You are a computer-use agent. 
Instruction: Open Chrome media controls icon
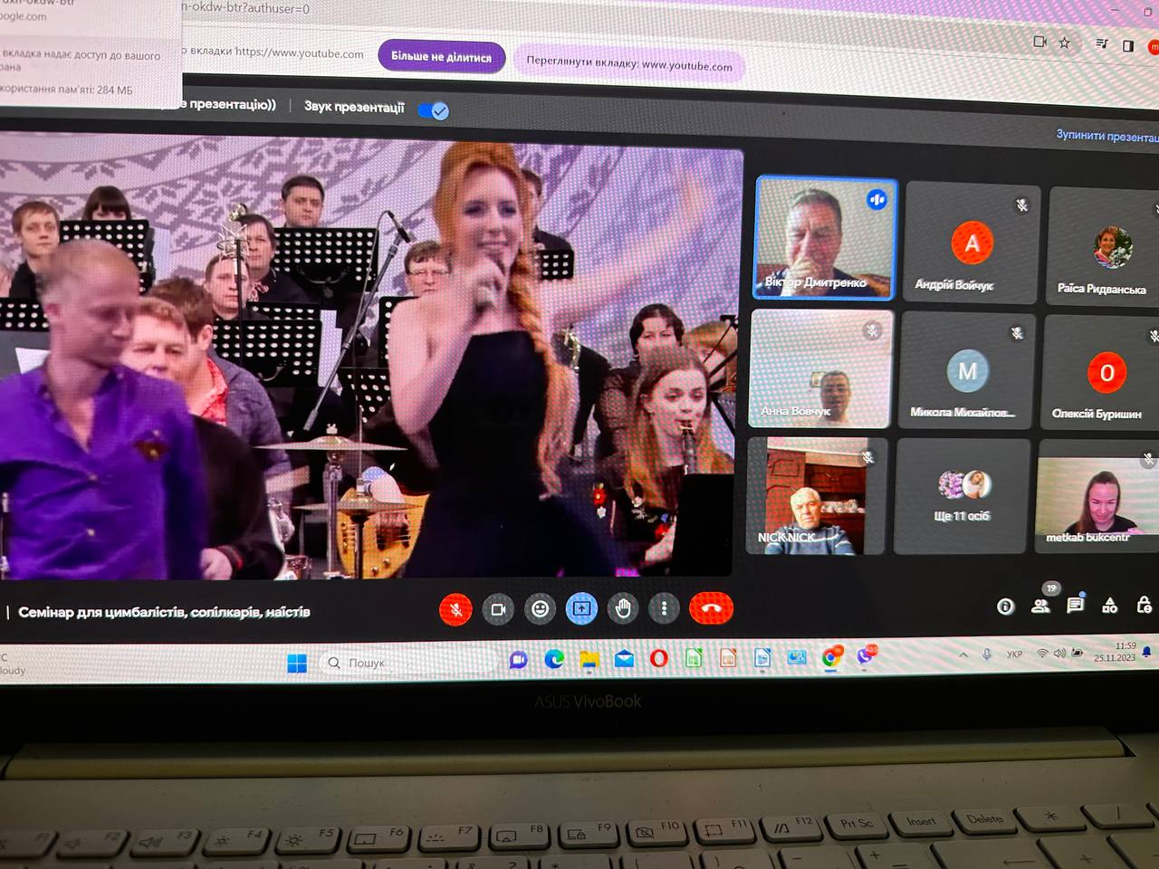point(1101,43)
